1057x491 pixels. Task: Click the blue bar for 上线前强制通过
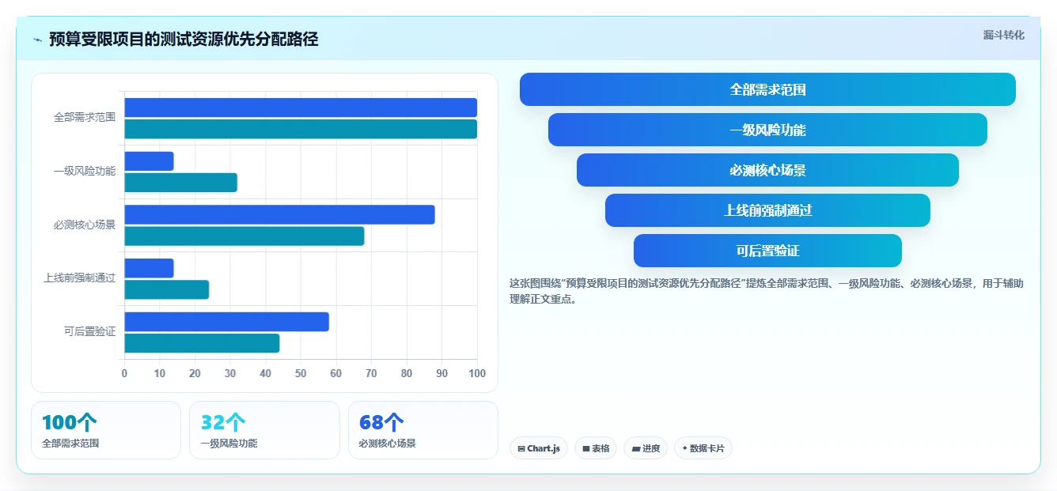[149, 268]
